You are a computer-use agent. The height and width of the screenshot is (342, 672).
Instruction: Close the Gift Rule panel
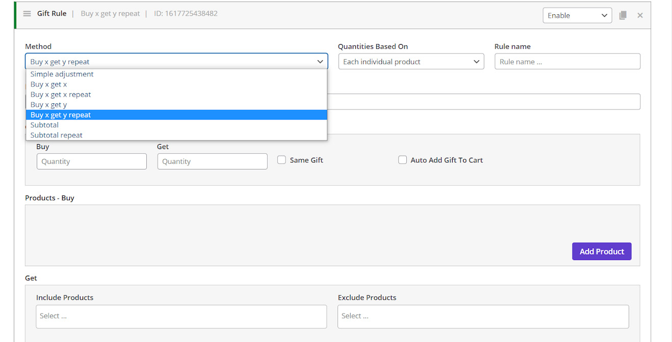[x=640, y=15]
